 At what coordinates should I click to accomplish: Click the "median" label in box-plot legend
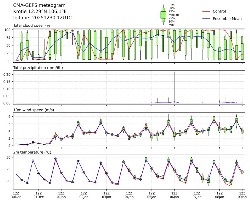pyautogui.click(x=173, y=15)
